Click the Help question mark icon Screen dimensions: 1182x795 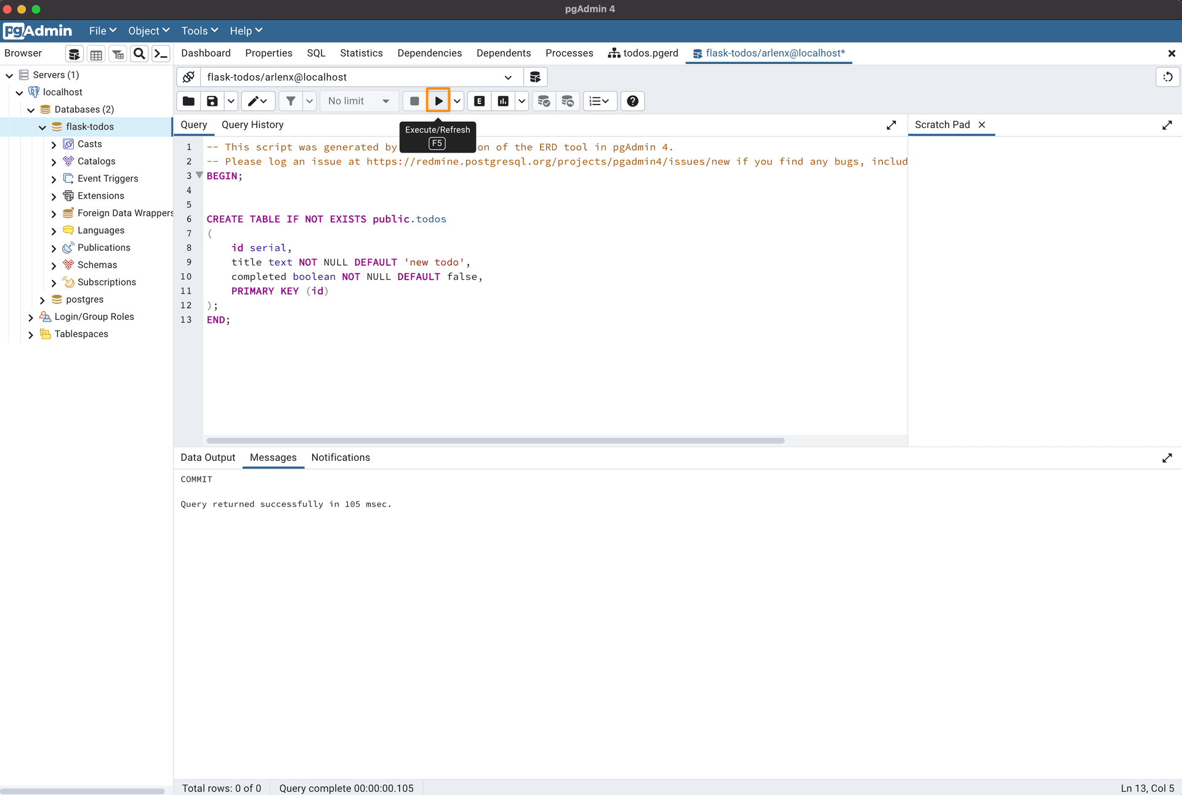[x=632, y=101]
